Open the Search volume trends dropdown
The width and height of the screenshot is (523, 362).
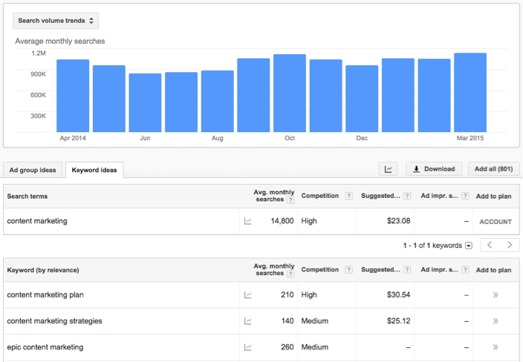(56, 21)
